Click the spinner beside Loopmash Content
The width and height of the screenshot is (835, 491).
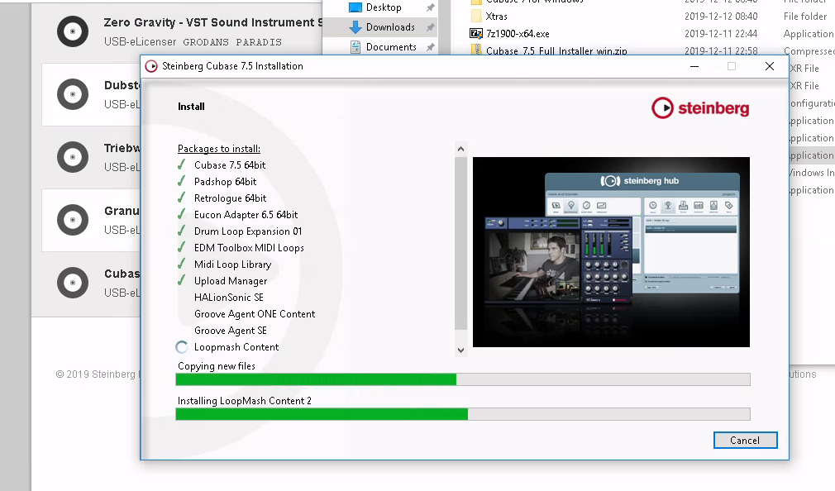coord(182,347)
